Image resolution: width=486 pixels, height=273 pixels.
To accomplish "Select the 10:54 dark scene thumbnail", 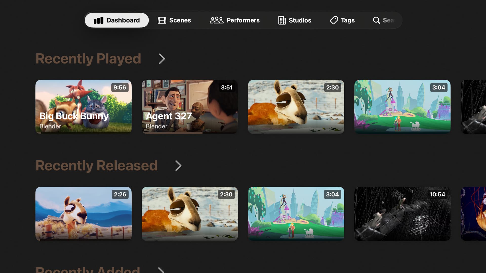I will click(x=402, y=214).
